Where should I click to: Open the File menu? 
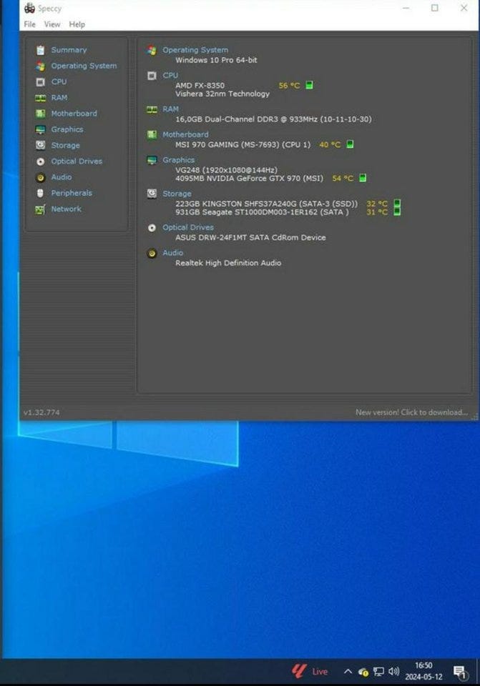(30, 24)
